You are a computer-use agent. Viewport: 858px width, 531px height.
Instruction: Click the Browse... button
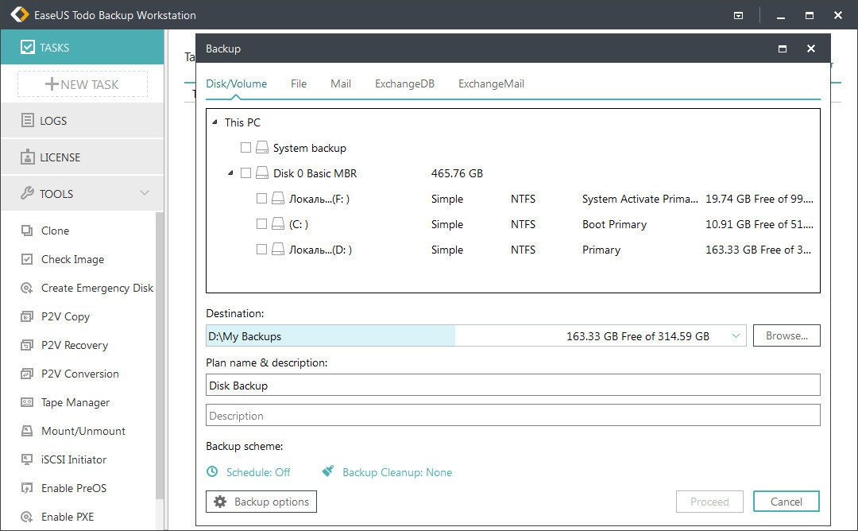click(786, 335)
